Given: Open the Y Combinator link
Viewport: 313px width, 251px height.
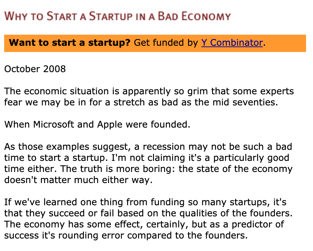Looking at the screenshot, I should 232,43.
